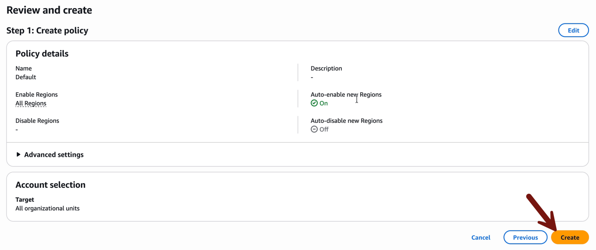The height and width of the screenshot is (250, 596).
Task: Click the Policy details heading
Action: 42,54
